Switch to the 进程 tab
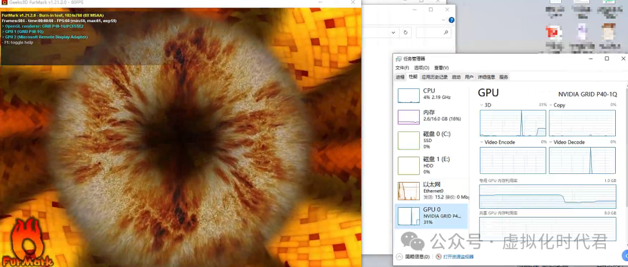628x267 pixels. [400, 77]
